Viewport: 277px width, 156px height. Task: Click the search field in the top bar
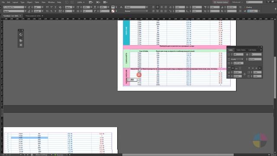(x=254, y=2)
